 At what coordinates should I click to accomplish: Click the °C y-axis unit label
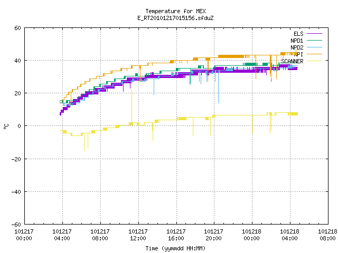pos(6,126)
